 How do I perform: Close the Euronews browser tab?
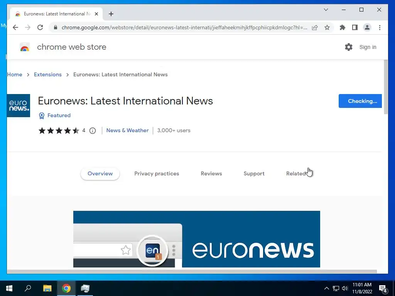(x=96, y=14)
